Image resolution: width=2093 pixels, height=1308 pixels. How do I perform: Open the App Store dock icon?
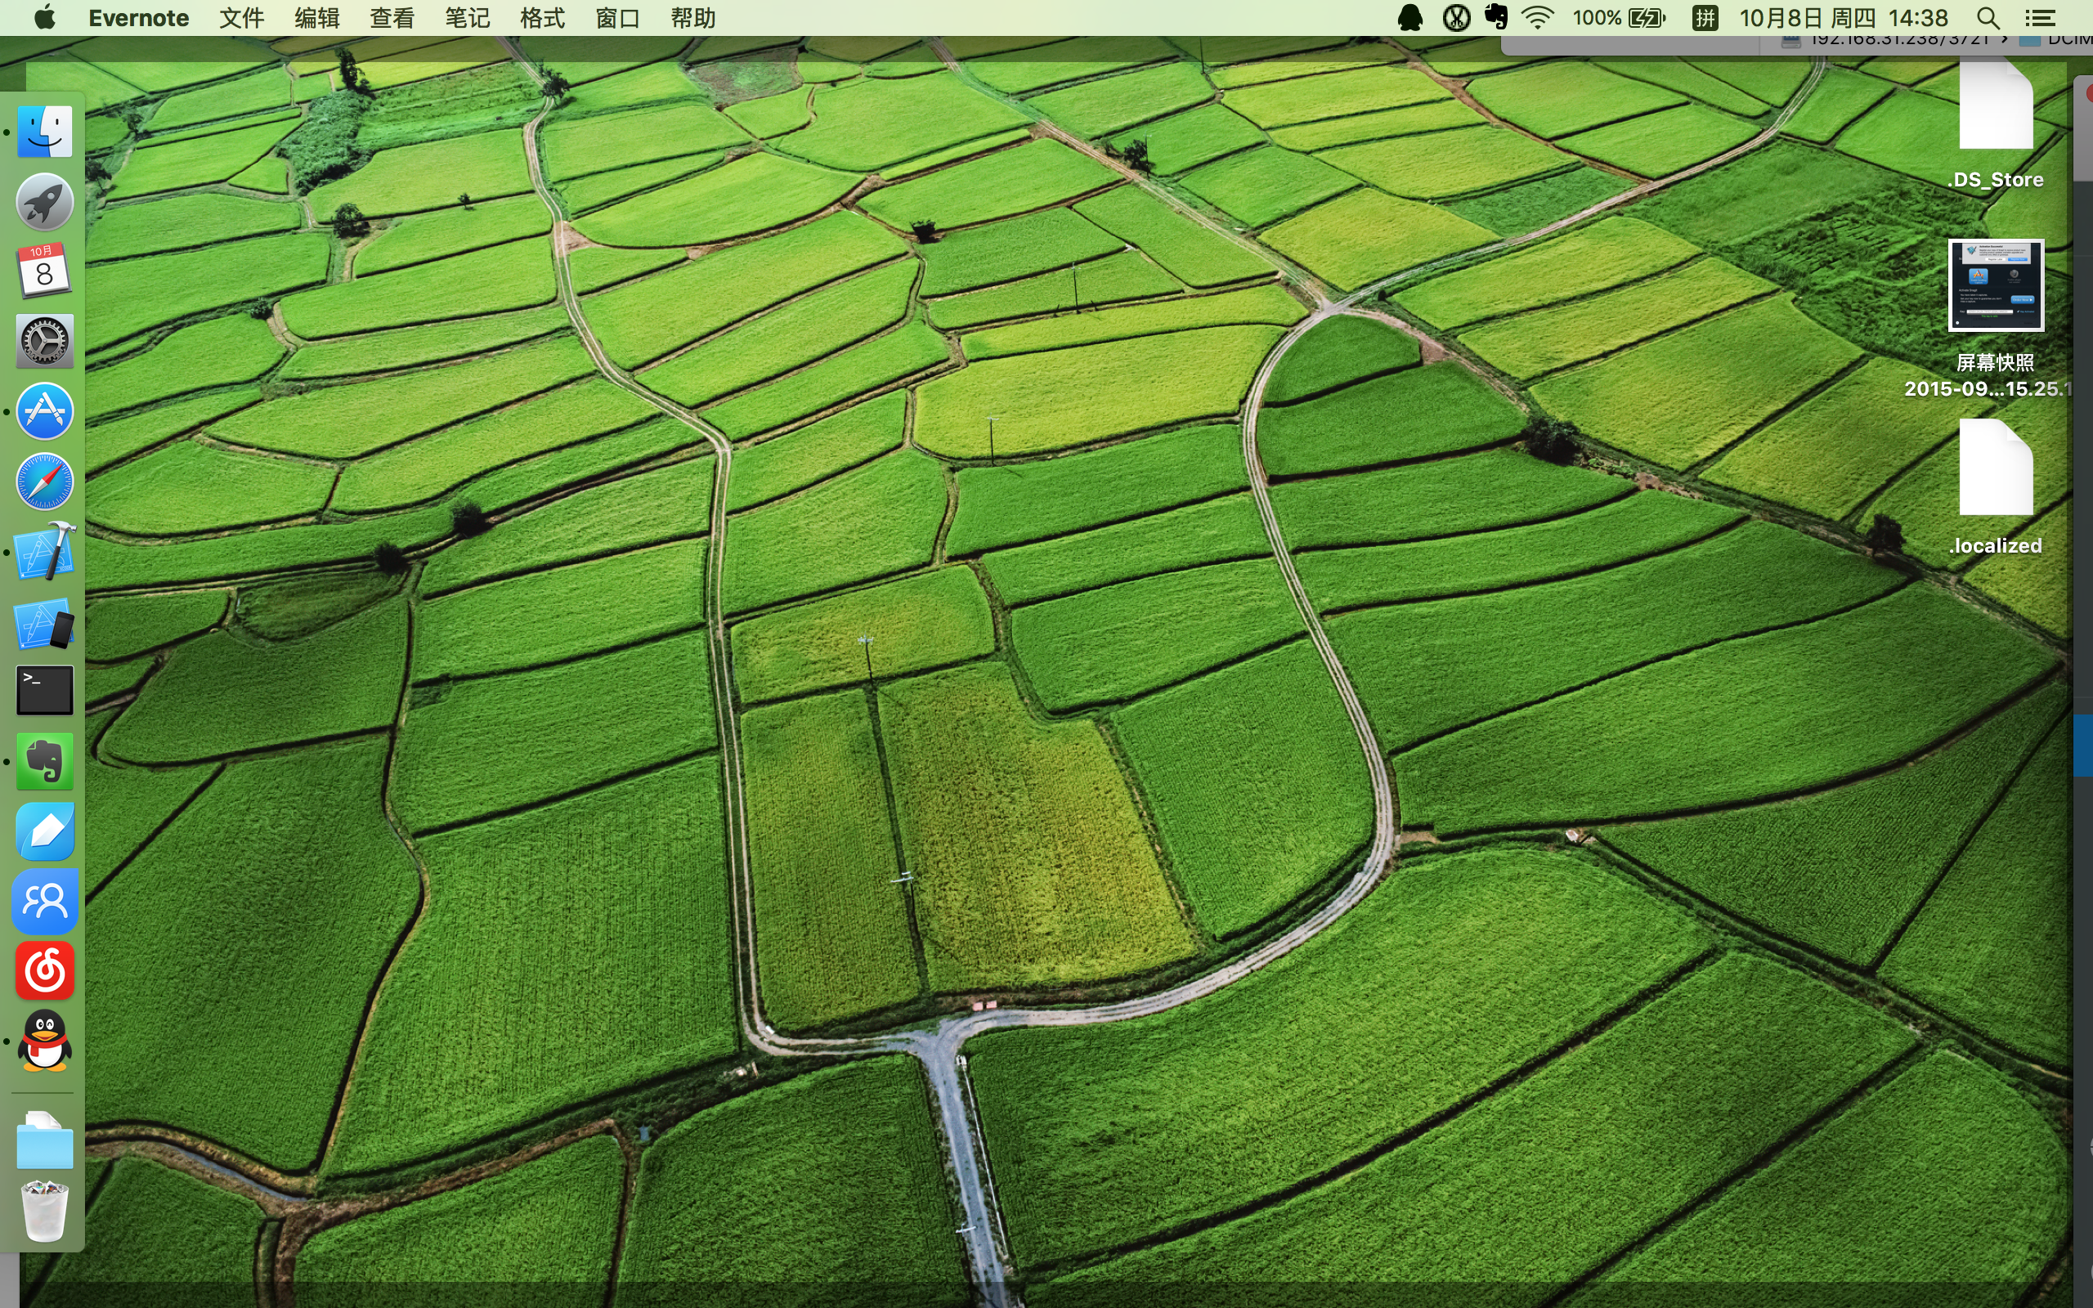(x=45, y=411)
